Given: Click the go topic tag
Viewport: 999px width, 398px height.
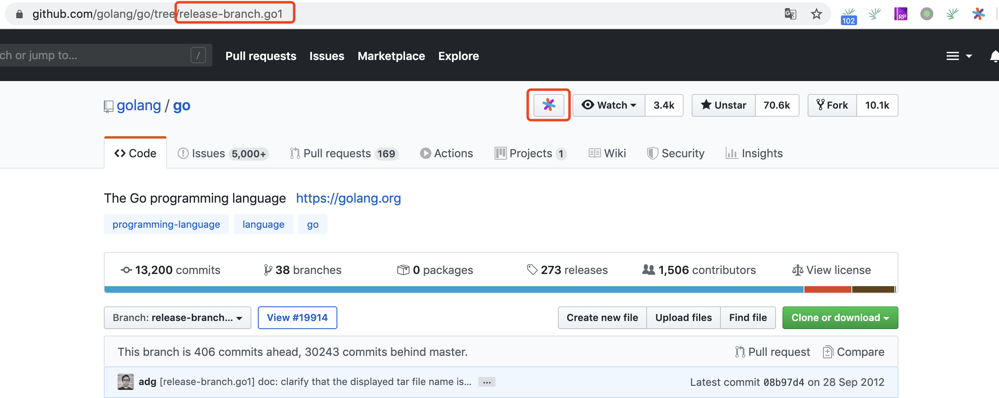Looking at the screenshot, I should point(313,224).
